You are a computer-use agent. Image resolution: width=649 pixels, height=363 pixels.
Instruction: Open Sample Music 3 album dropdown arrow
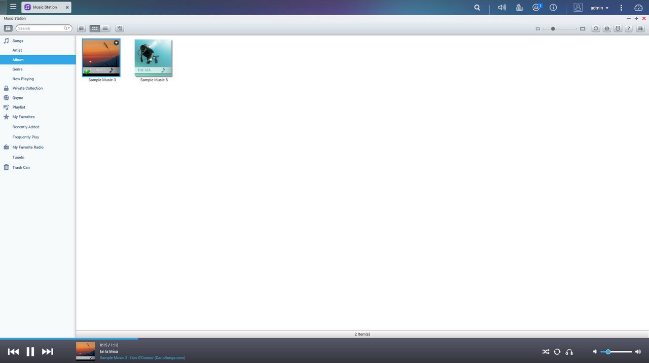116,43
